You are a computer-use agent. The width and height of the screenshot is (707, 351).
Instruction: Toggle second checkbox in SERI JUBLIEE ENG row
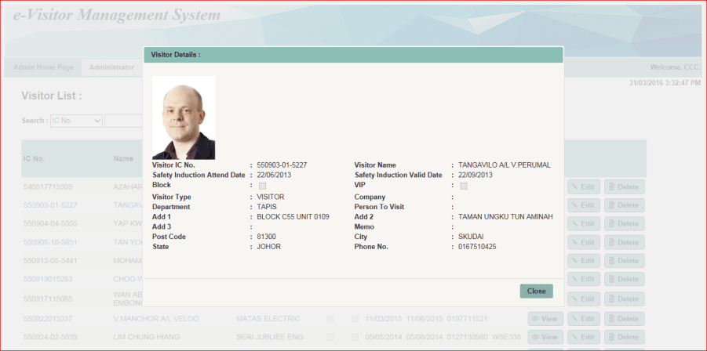(x=355, y=338)
